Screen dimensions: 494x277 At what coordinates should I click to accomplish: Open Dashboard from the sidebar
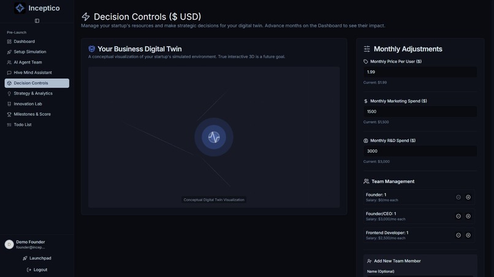click(37, 42)
